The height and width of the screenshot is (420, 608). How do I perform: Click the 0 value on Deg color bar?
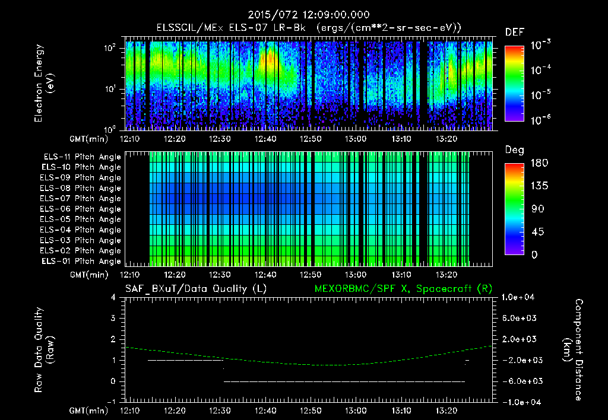[x=534, y=255]
